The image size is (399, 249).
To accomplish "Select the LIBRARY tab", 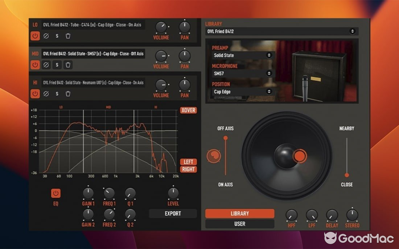I will pyautogui.click(x=239, y=214).
